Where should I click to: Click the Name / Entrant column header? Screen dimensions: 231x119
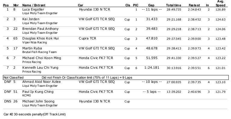click(x=34, y=5)
